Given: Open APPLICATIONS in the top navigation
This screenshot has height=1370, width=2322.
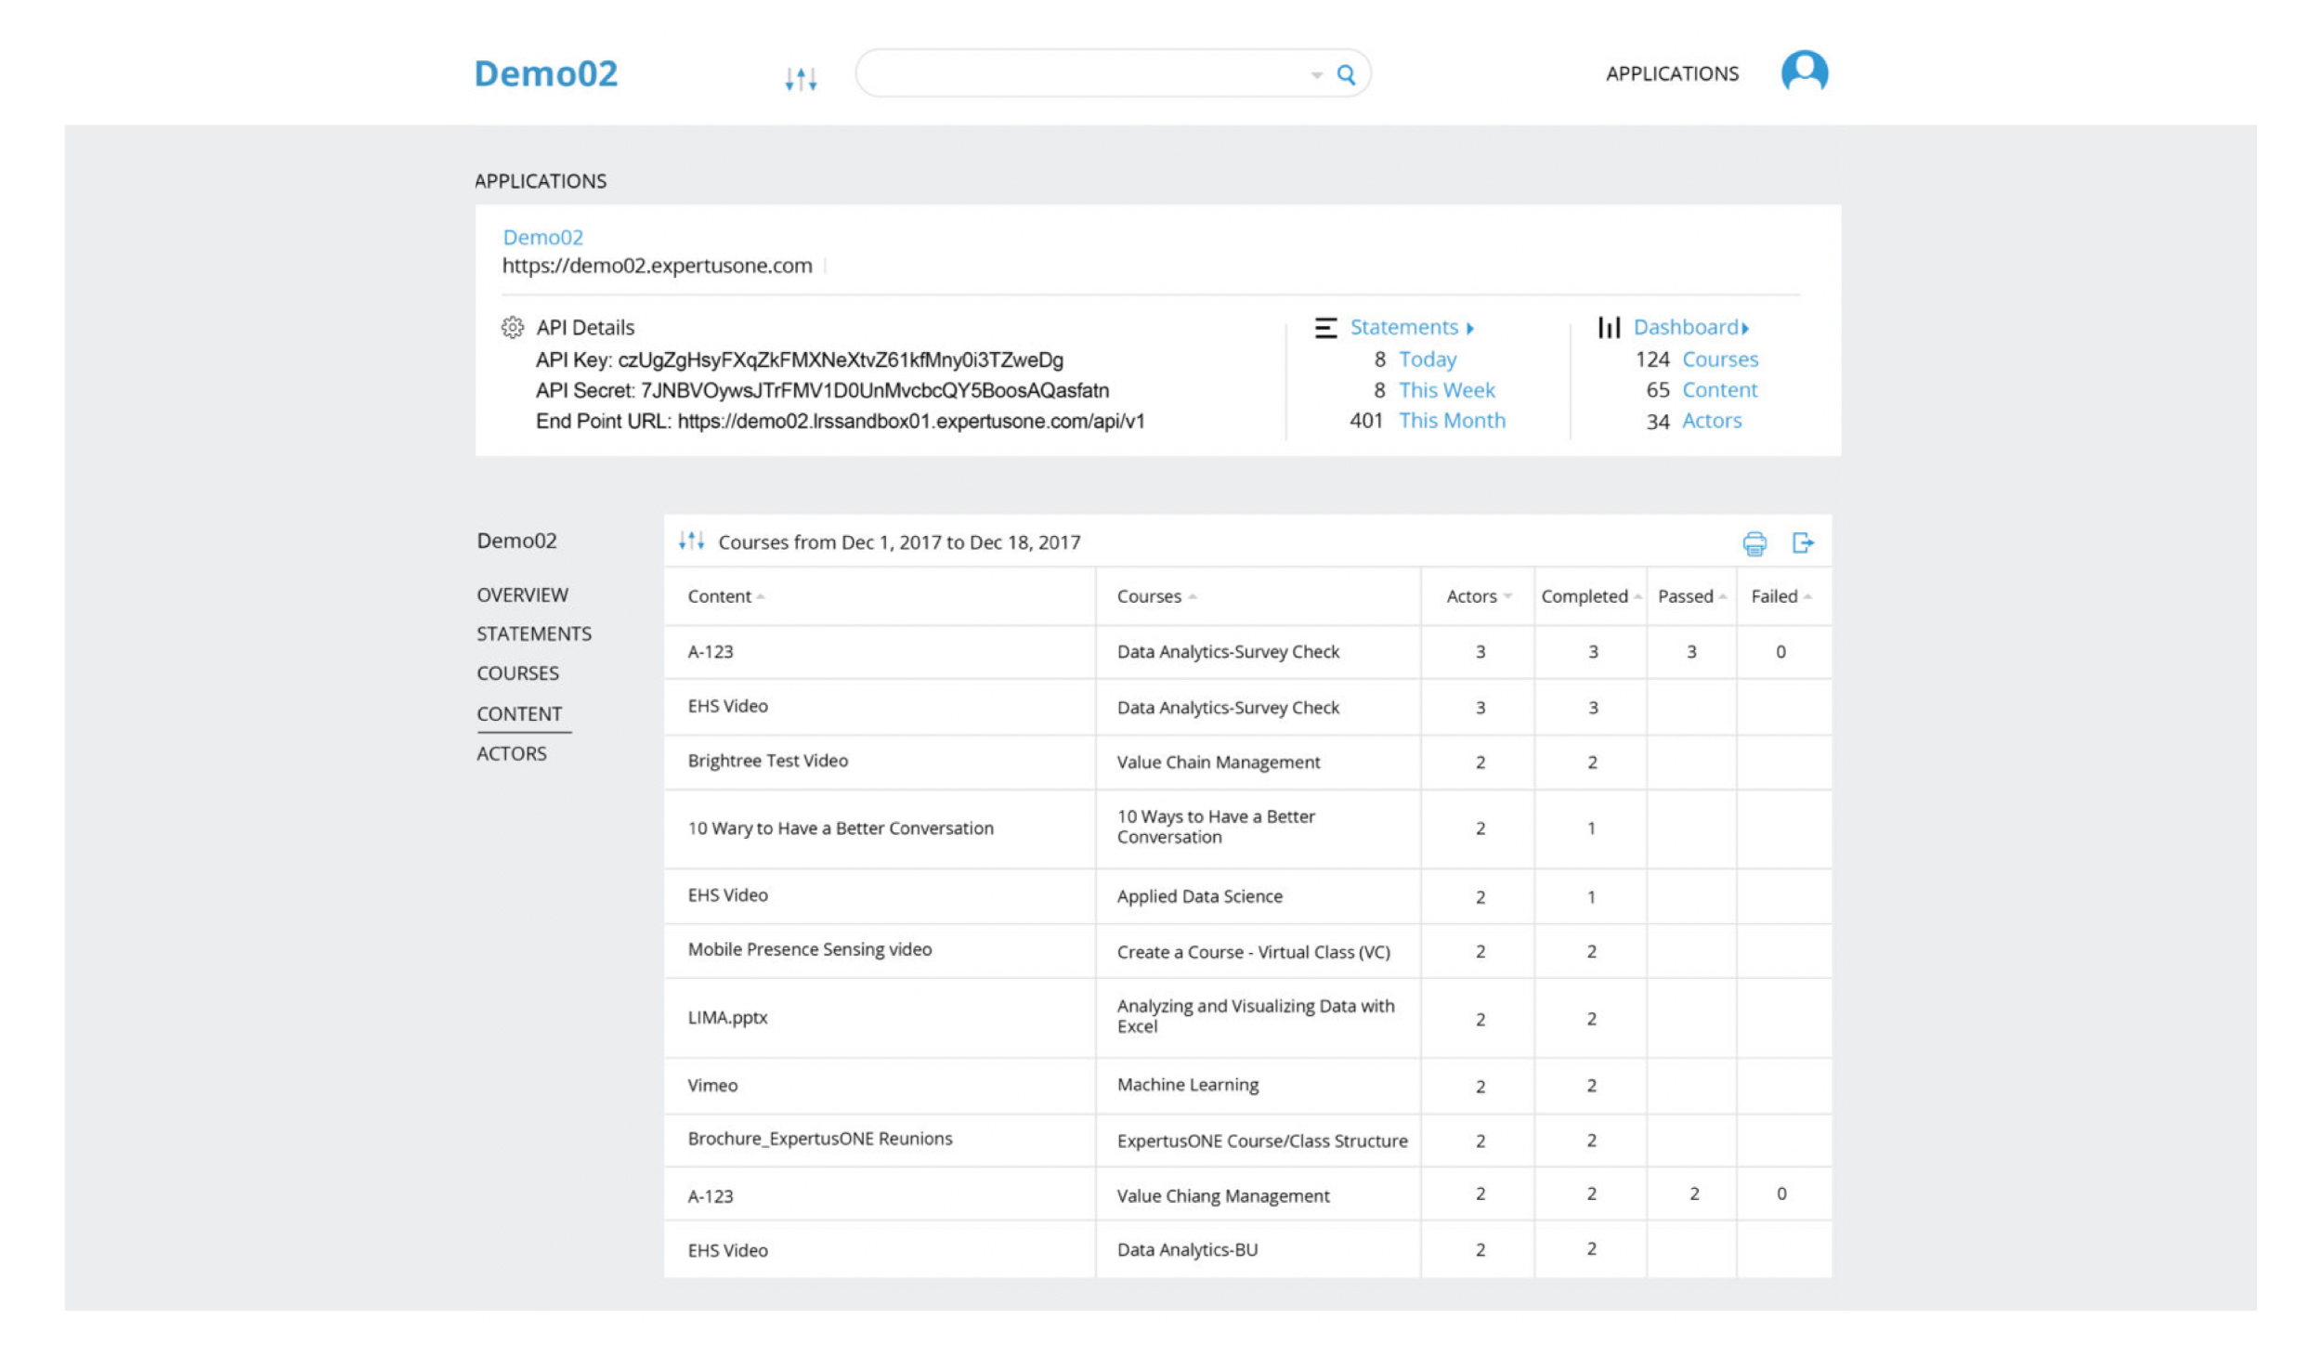Looking at the screenshot, I should click(1672, 73).
